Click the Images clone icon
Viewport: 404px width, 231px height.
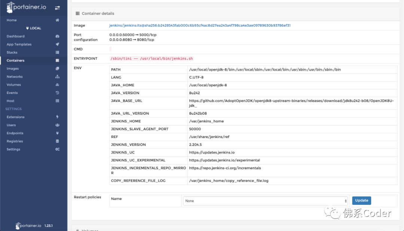click(x=57, y=68)
